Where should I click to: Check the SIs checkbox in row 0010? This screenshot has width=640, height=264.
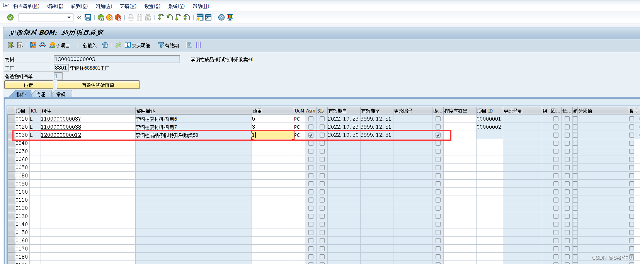322,119
